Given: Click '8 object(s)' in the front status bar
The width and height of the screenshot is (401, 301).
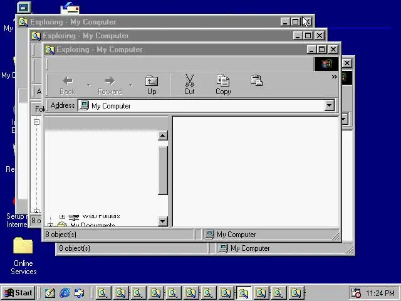Looking at the screenshot, I should tap(61, 235).
